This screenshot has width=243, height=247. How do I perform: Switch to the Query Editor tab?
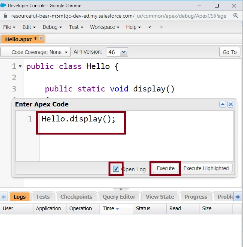(x=119, y=197)
